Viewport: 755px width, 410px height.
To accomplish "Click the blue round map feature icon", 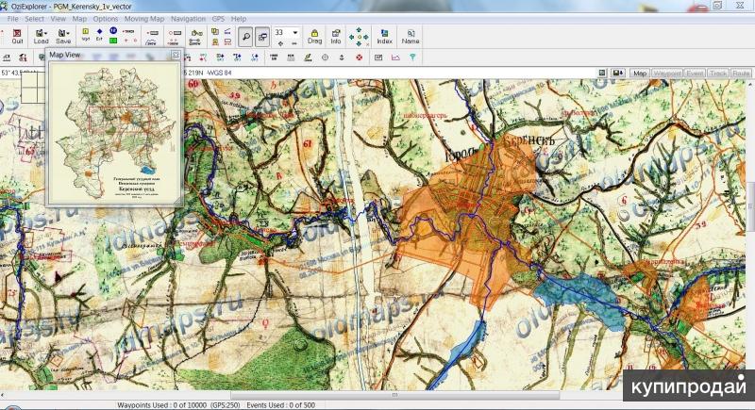I will 113,31.
